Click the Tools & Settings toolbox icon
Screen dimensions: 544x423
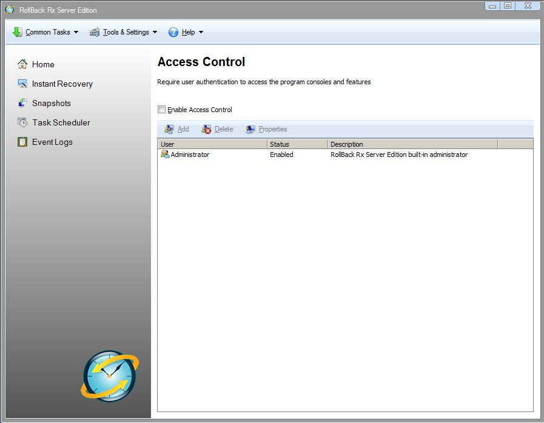95,32
